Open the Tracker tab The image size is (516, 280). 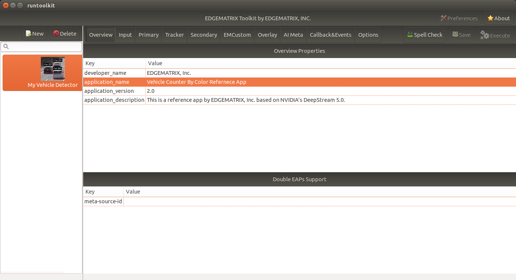pyautogui.click(x=175, y=35)
